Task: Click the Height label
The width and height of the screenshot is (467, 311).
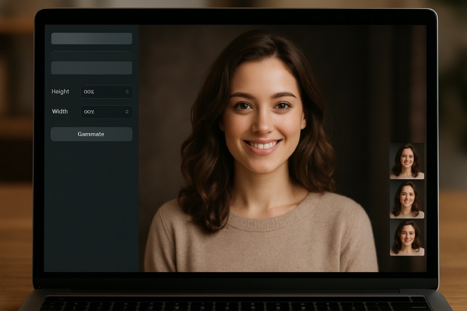Action: click(x=60, y=92)
